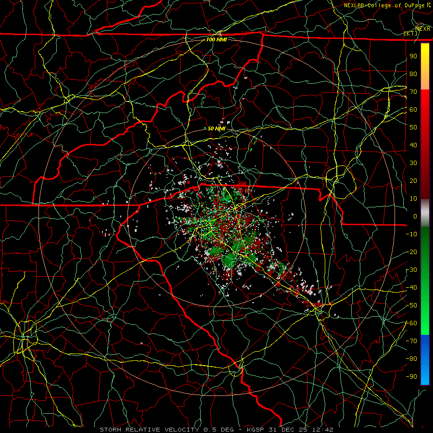Click the 20 value on velocity scale
The image size is (433, 433).
point(413,181)
